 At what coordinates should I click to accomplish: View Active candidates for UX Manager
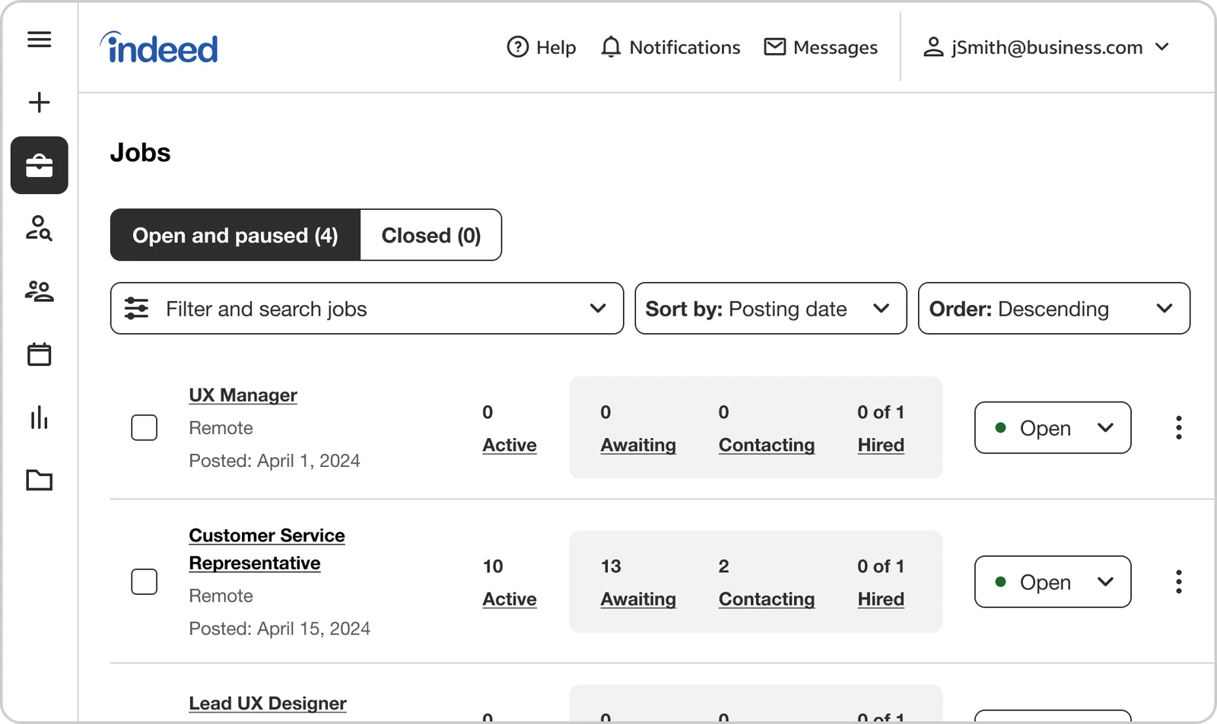510,445
